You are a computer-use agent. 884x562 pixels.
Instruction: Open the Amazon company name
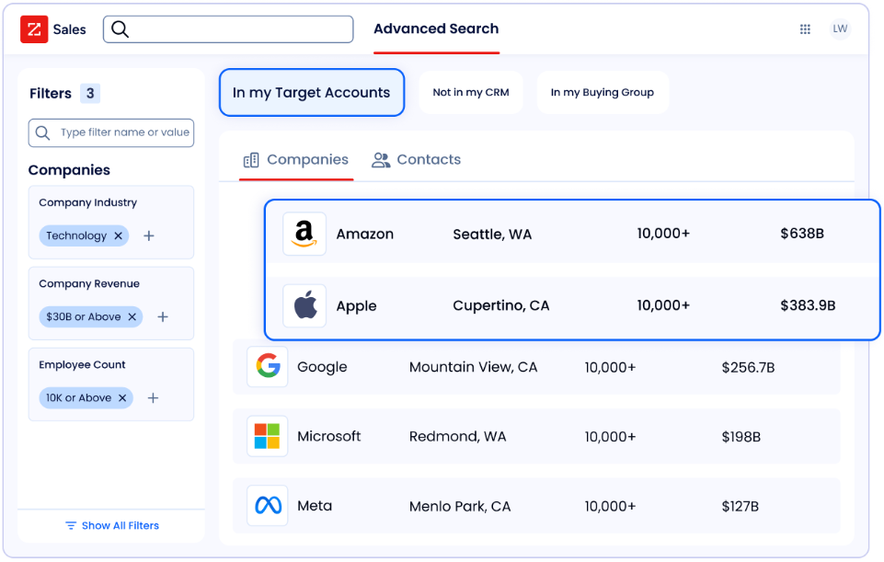tap(365, 234)
